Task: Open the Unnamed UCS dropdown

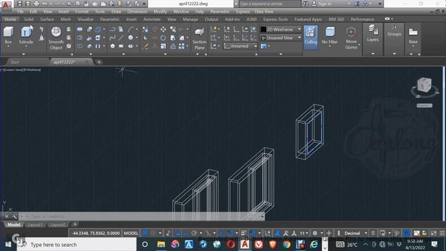Action: point(240,46)
